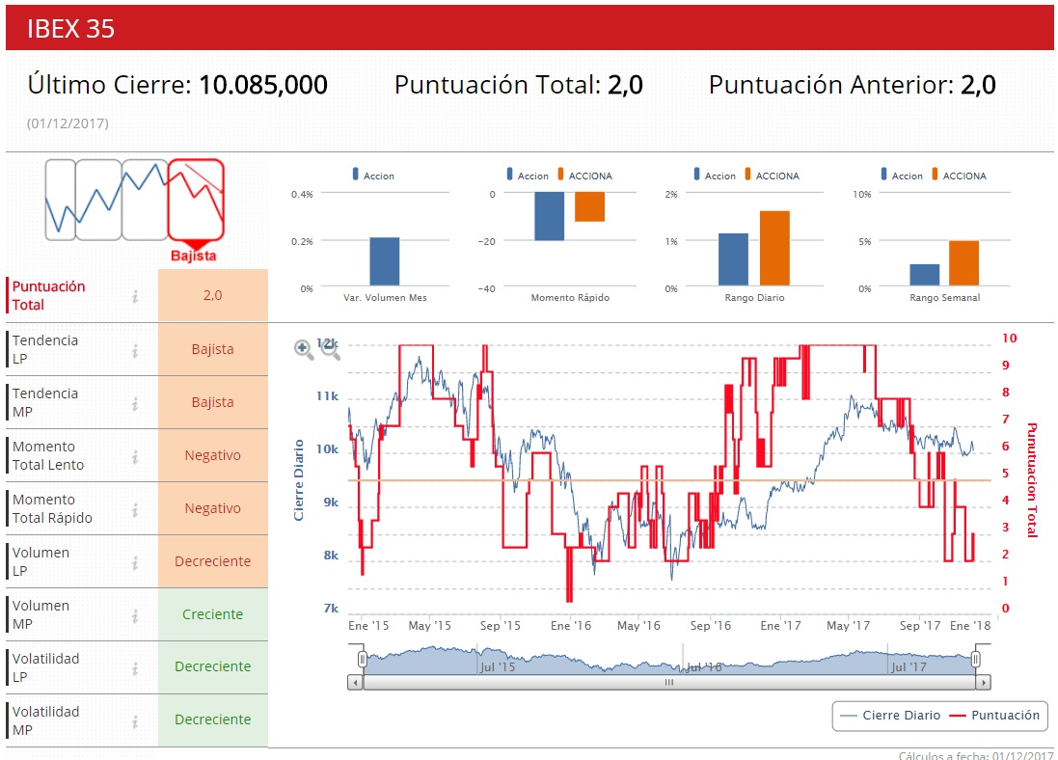Screen dimensions: 1058x760
Task: Click the Último Cierre value 10.085,000
Action: pos(263,85)
